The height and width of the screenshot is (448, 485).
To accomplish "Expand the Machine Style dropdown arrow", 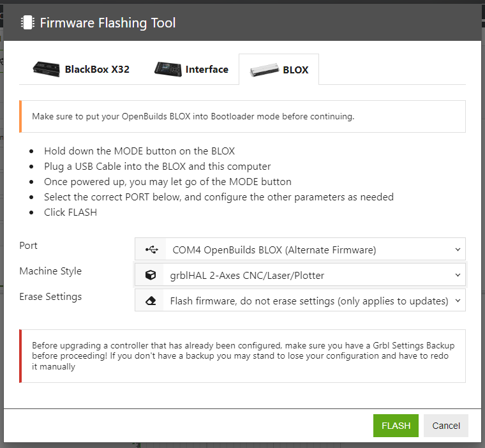I will (x=457, y=275).
